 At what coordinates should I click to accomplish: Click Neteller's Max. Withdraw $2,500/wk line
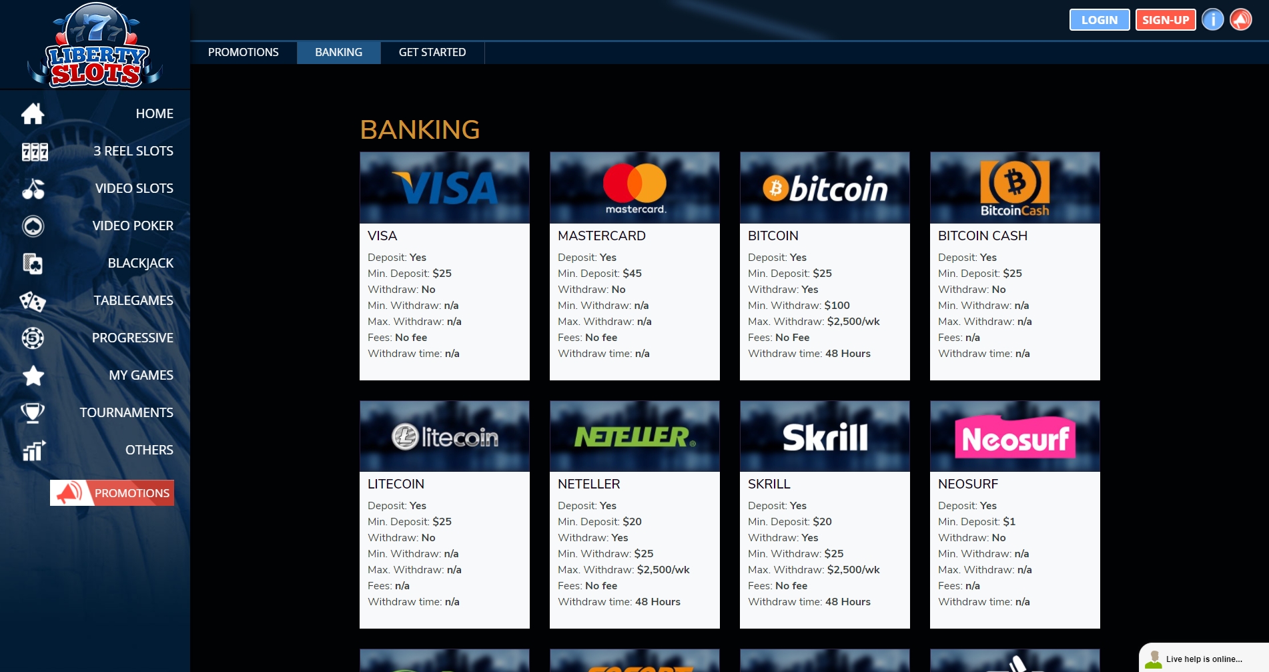click(624, 570)
